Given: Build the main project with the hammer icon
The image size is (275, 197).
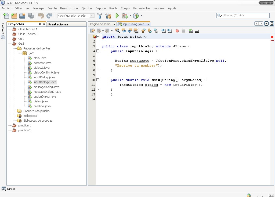Looking at the screenshot, I should point(100,16).
